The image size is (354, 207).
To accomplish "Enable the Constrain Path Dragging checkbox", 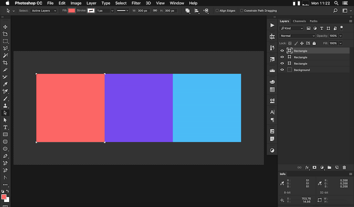I will pos(241,11).
